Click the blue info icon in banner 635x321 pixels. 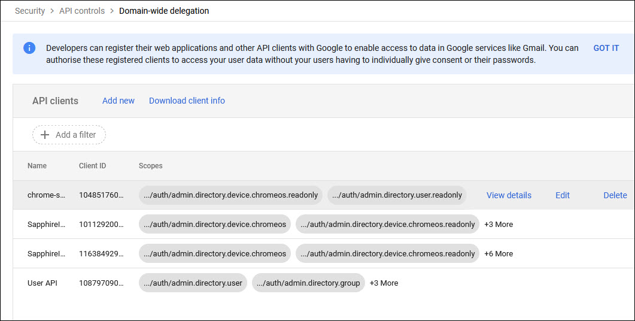29,48
